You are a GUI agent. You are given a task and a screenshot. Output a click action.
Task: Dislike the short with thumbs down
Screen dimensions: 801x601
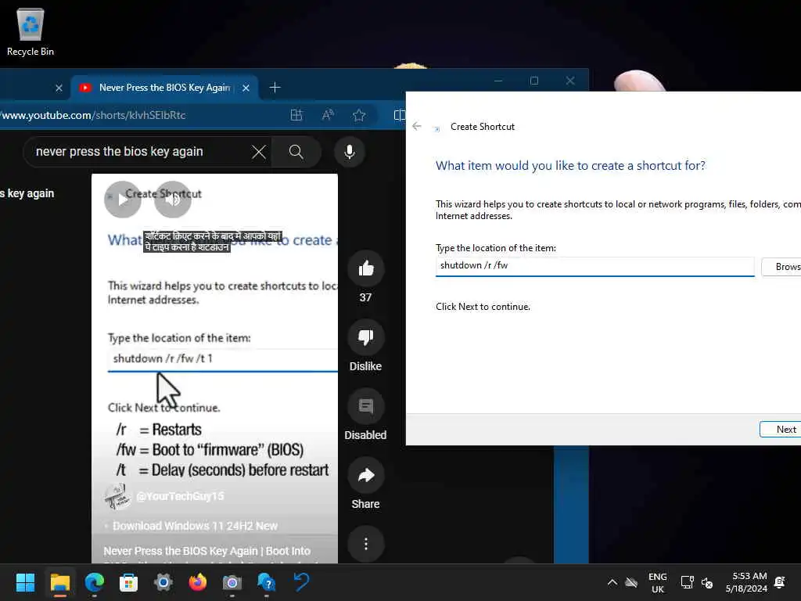click(x=366, y=337)
